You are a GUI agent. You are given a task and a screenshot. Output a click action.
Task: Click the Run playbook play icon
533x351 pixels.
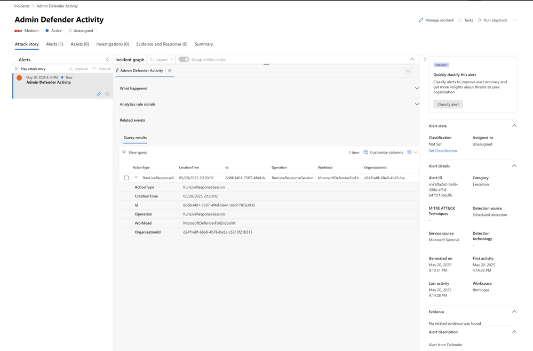[480, 20]
